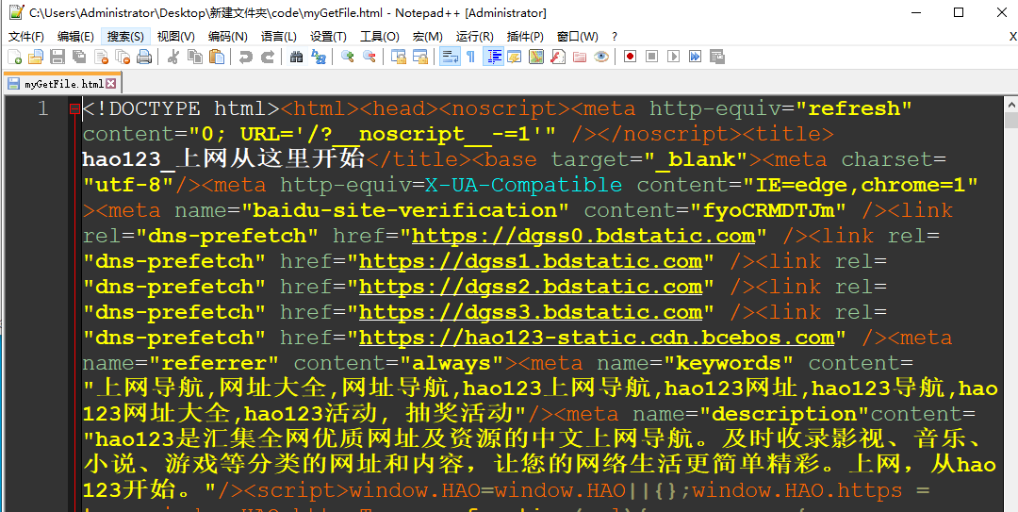Cut selection with the scissors icon

point(172,57)
